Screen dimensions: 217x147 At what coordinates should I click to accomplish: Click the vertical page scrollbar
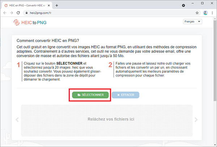click(215, 60)
